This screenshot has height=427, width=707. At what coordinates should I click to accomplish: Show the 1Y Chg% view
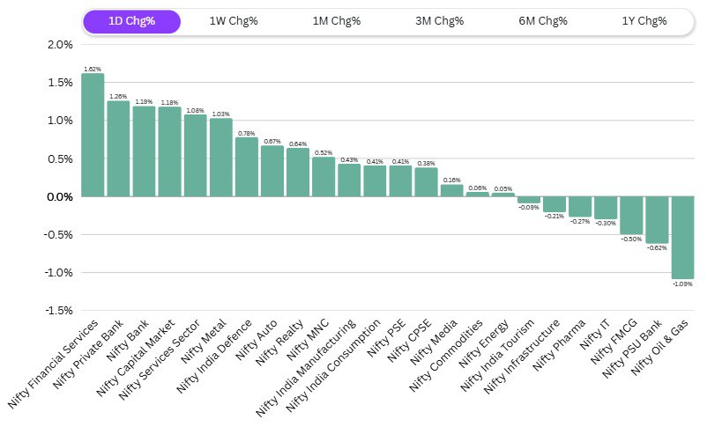(644, 21)
